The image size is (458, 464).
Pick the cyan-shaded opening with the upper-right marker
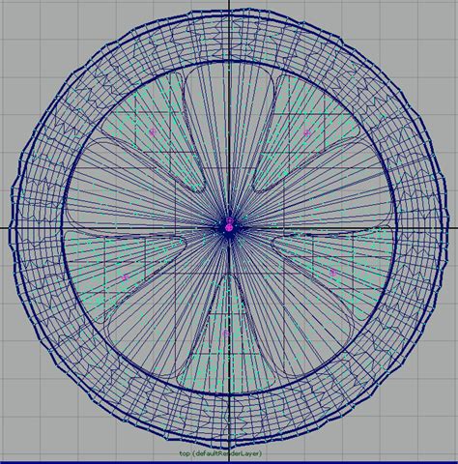[x=306, y=132]
